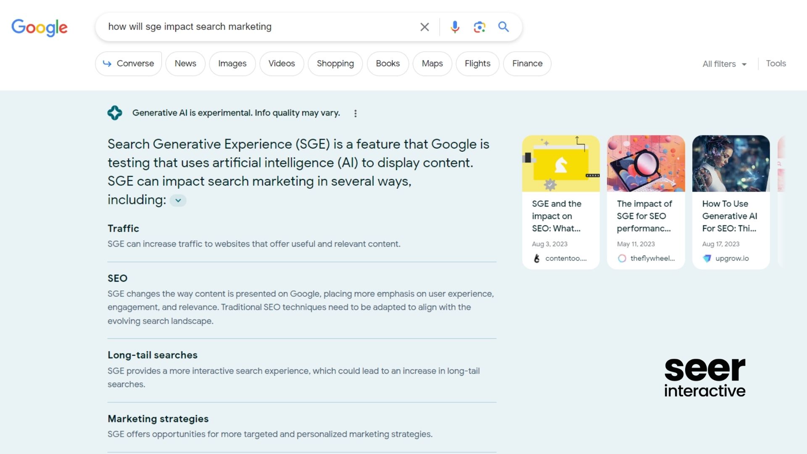Screen dimensions: 807x454
Task: Click the Converse button
Action: tap(129, 63)
